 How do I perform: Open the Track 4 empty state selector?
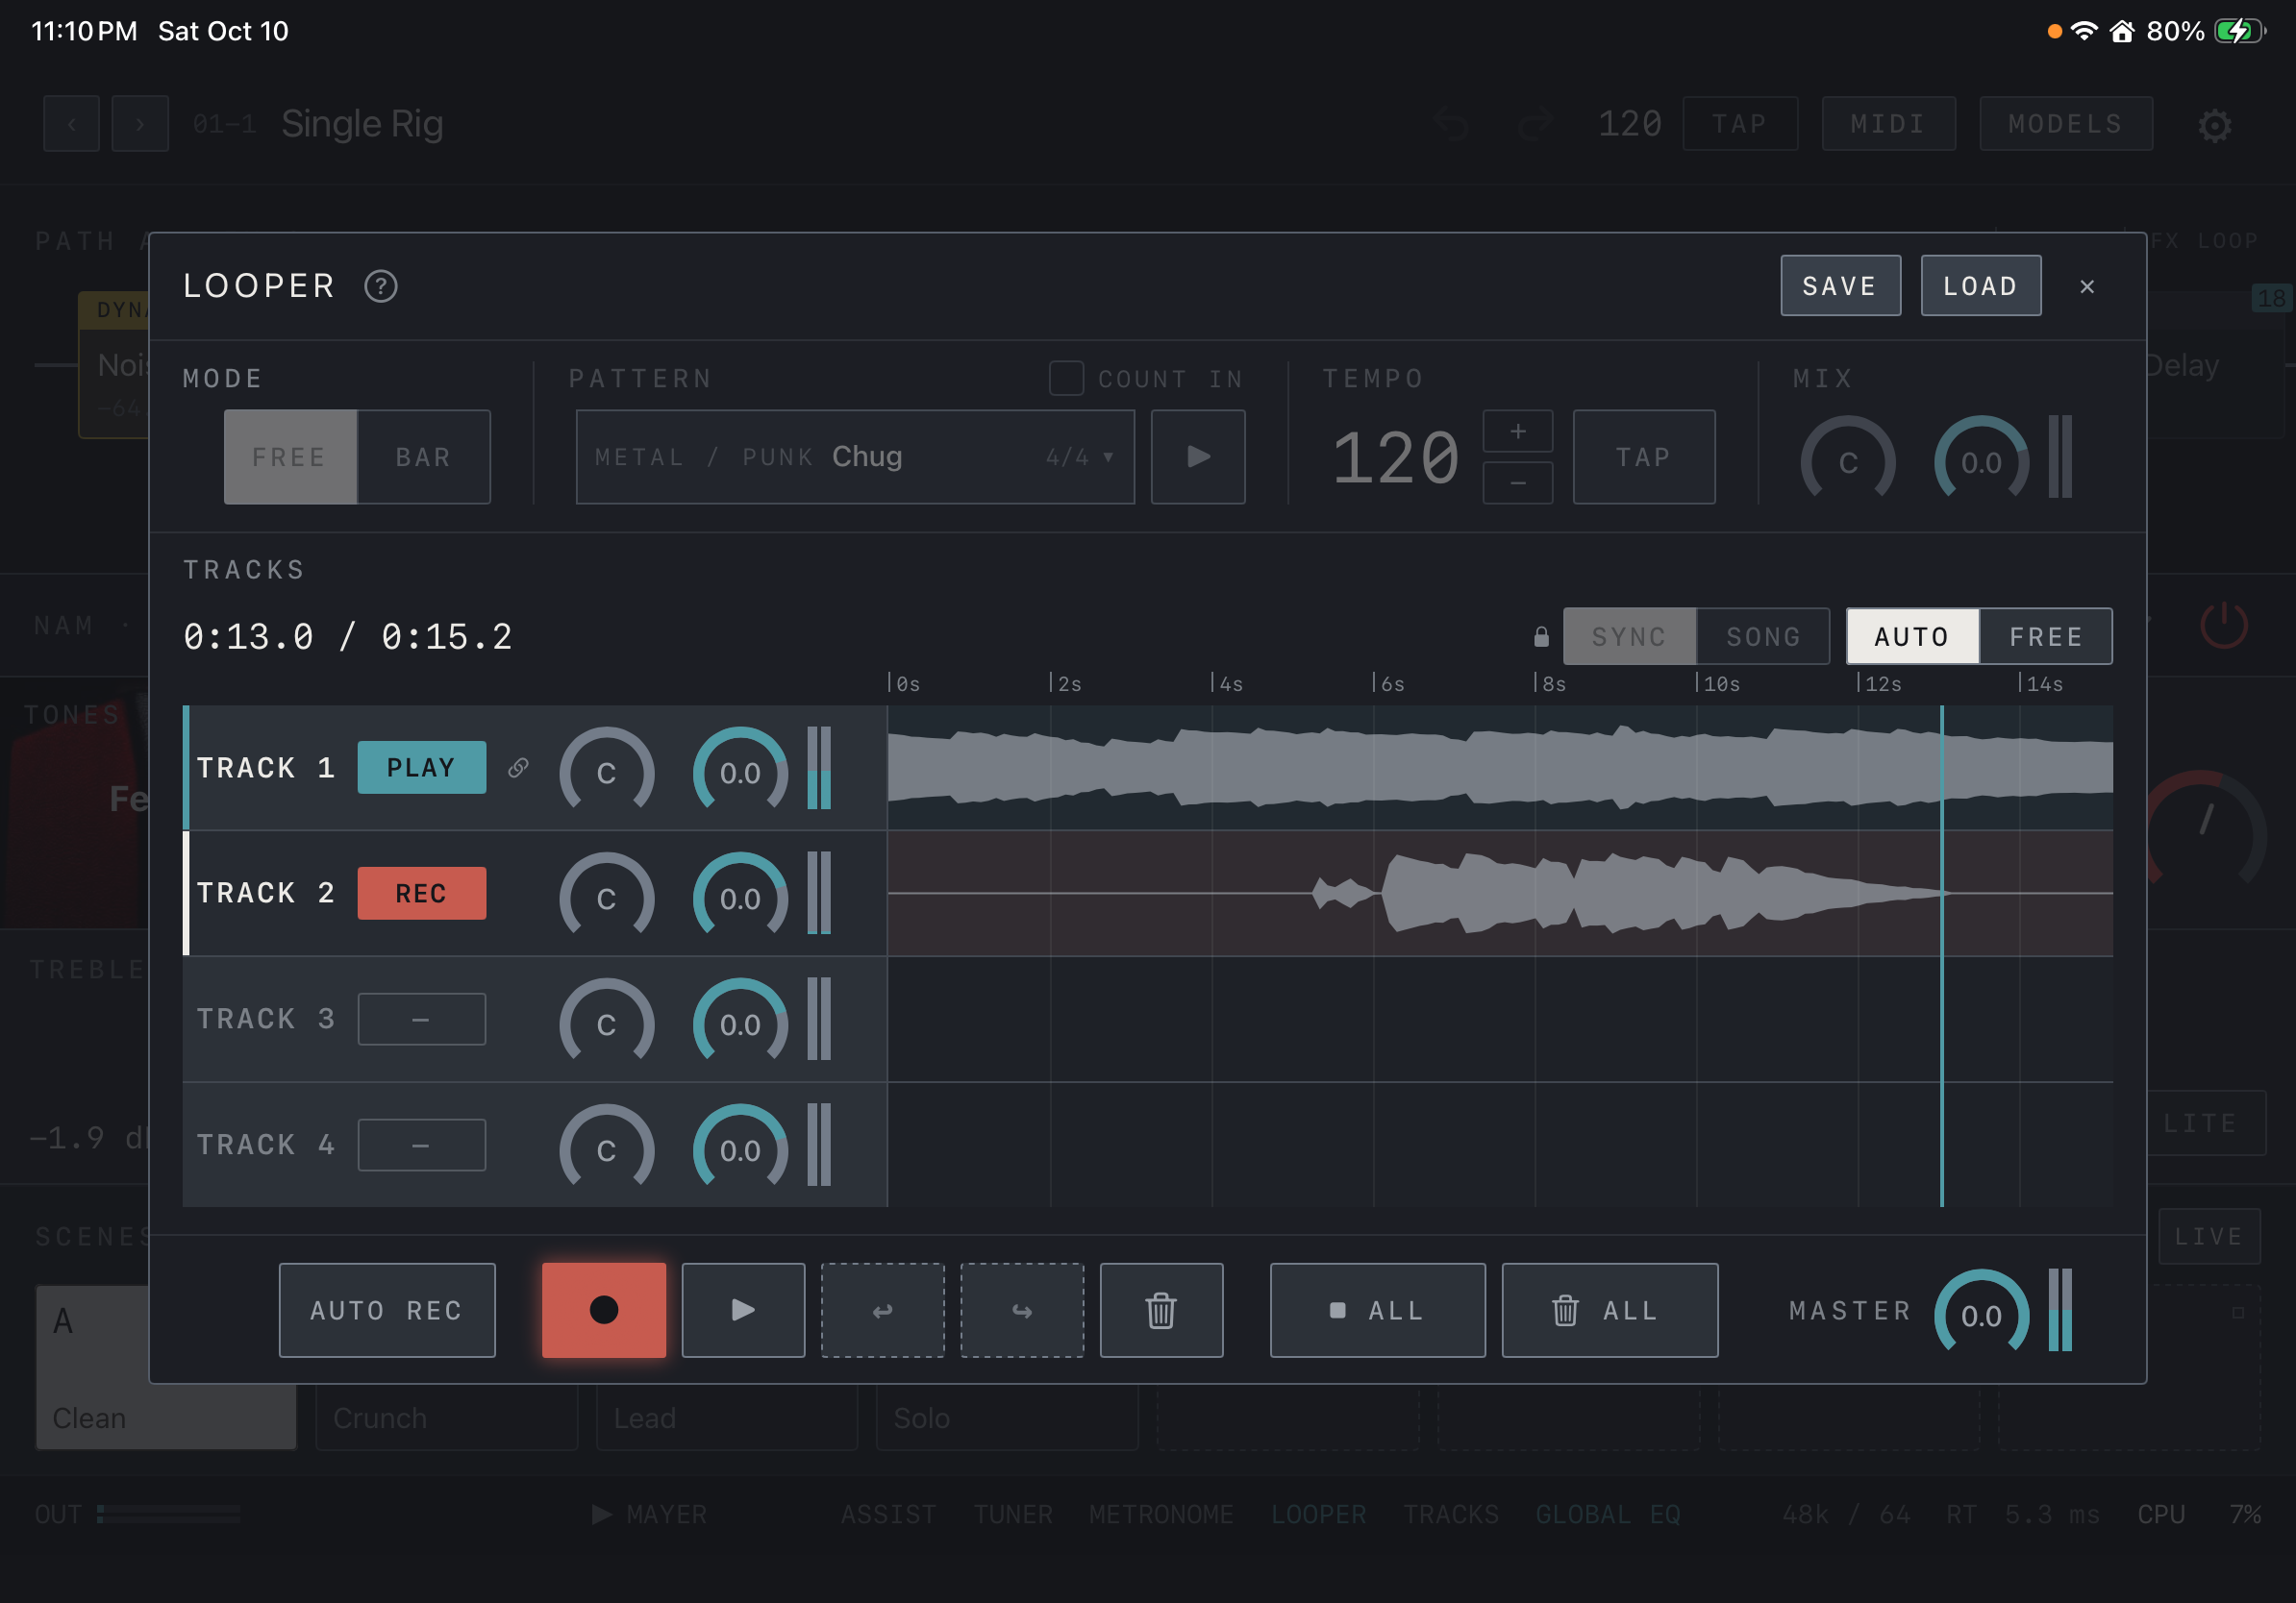tap(421, 1146)
